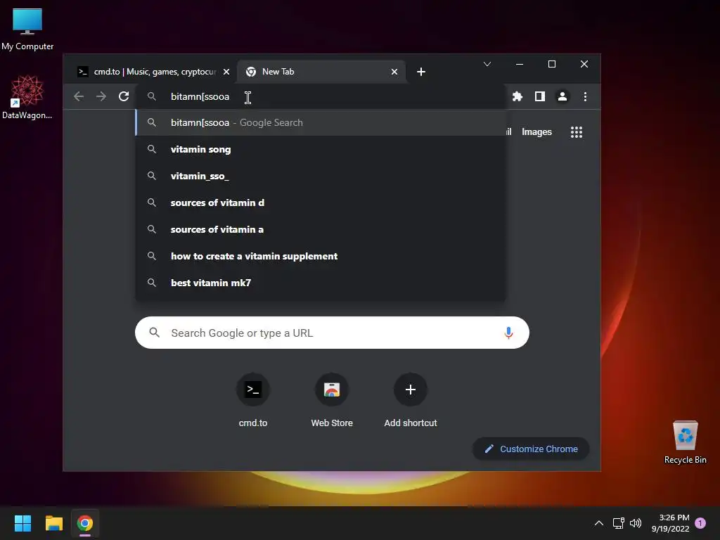Minimize the Chrome window
720x540 pixels.
(x=520, y=64)
